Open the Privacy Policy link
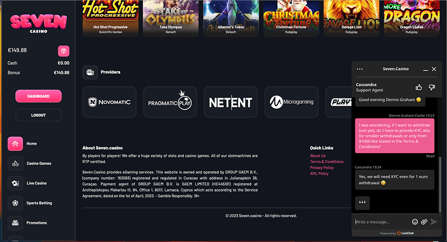This screenshot has height=242, width=447. tap(321, 168)
